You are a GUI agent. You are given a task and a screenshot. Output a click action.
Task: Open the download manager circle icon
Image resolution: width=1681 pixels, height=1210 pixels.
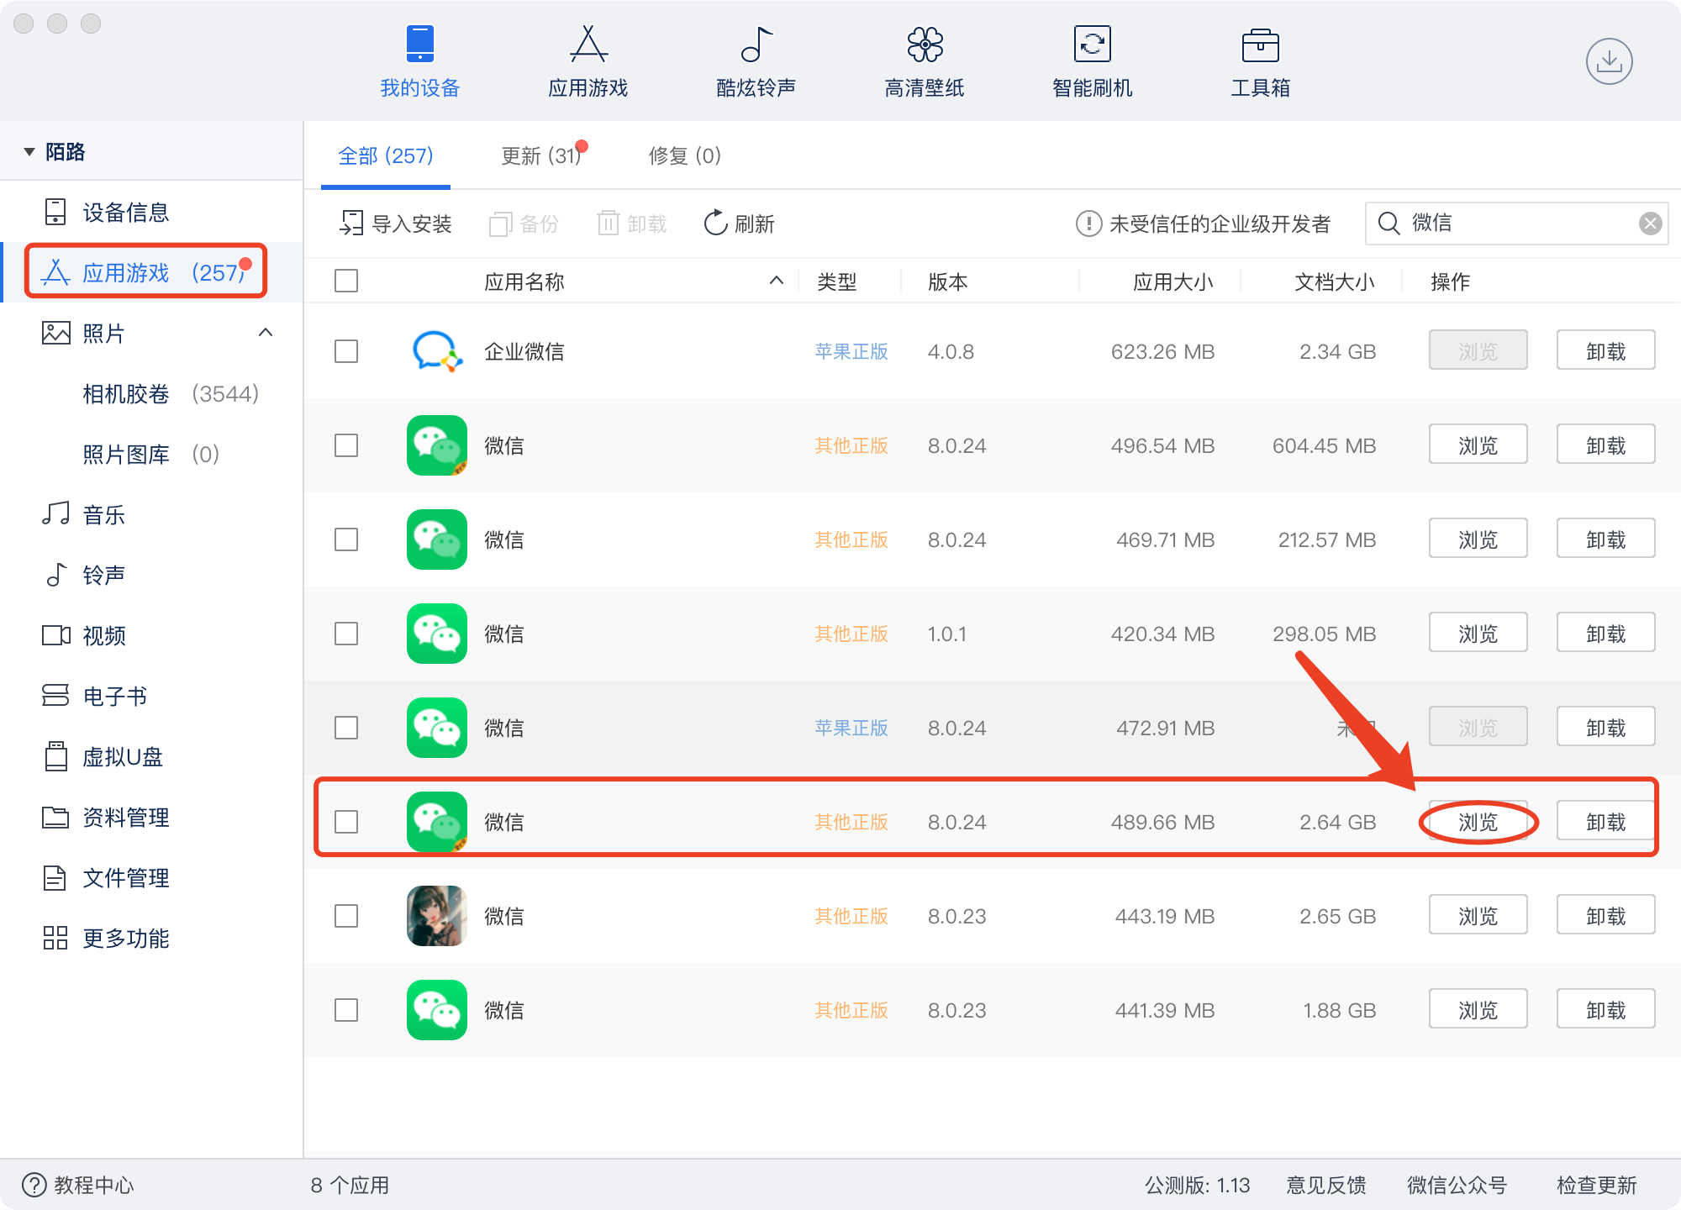1609,61
